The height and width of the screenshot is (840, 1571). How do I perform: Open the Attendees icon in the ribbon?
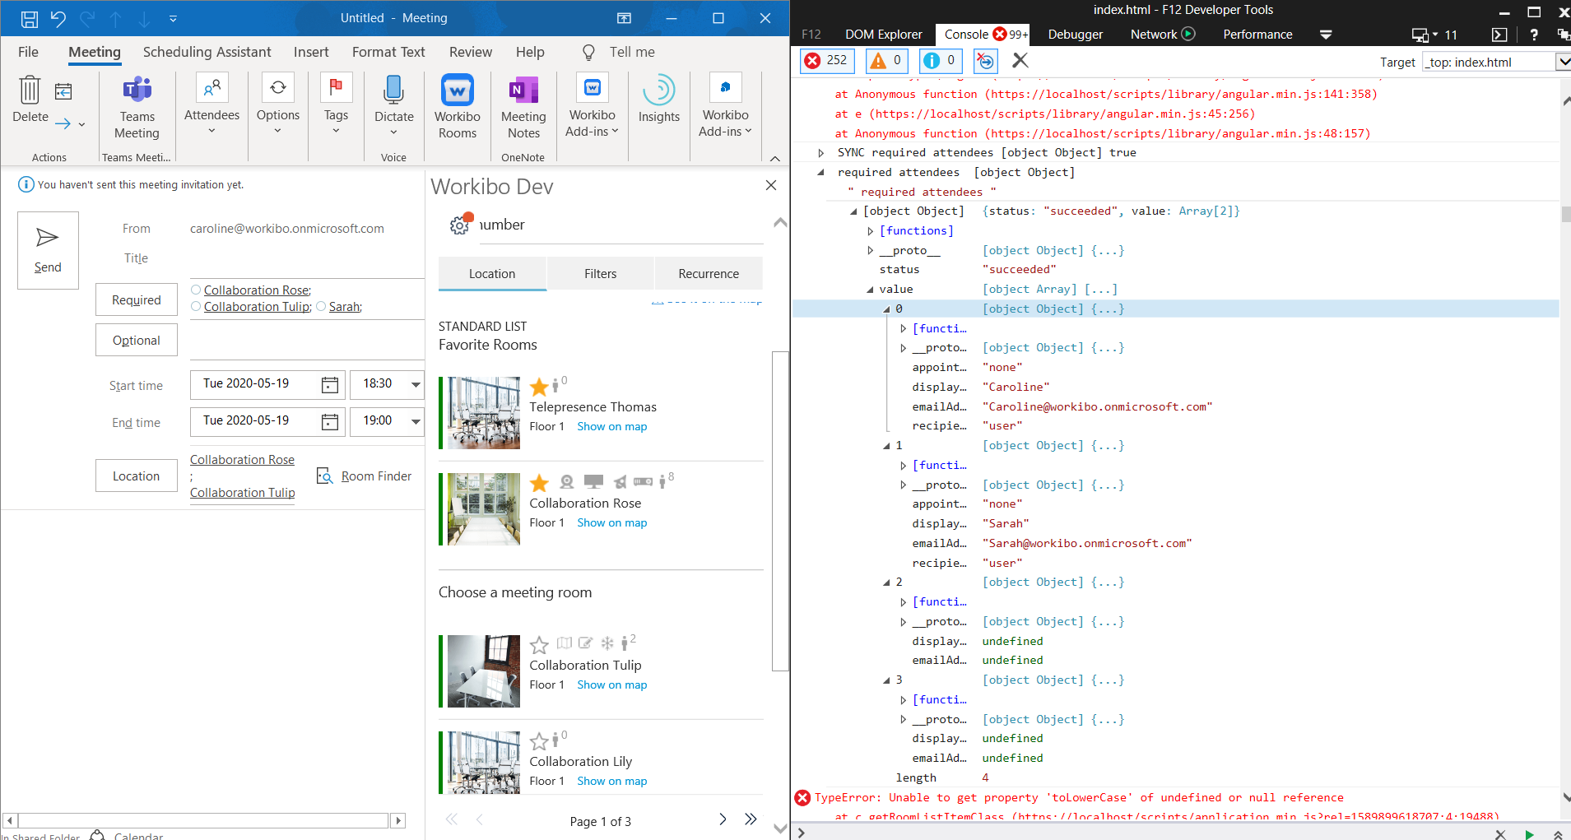pos(211,86)
